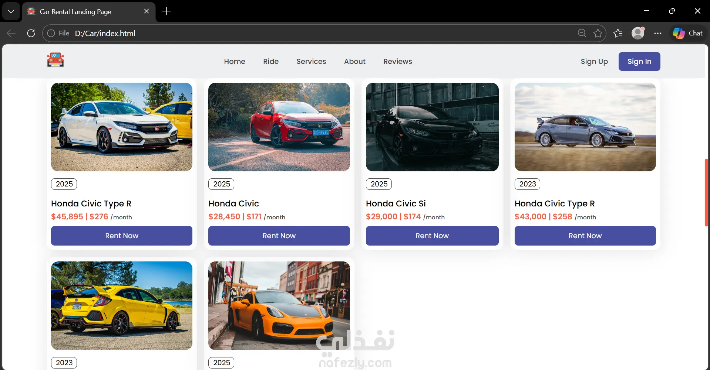The width and height of the screenshot is (710, 370).
Task: Click the price $45,895 | $276 /month
Action: pyautogui.click(x=91, y=217)
